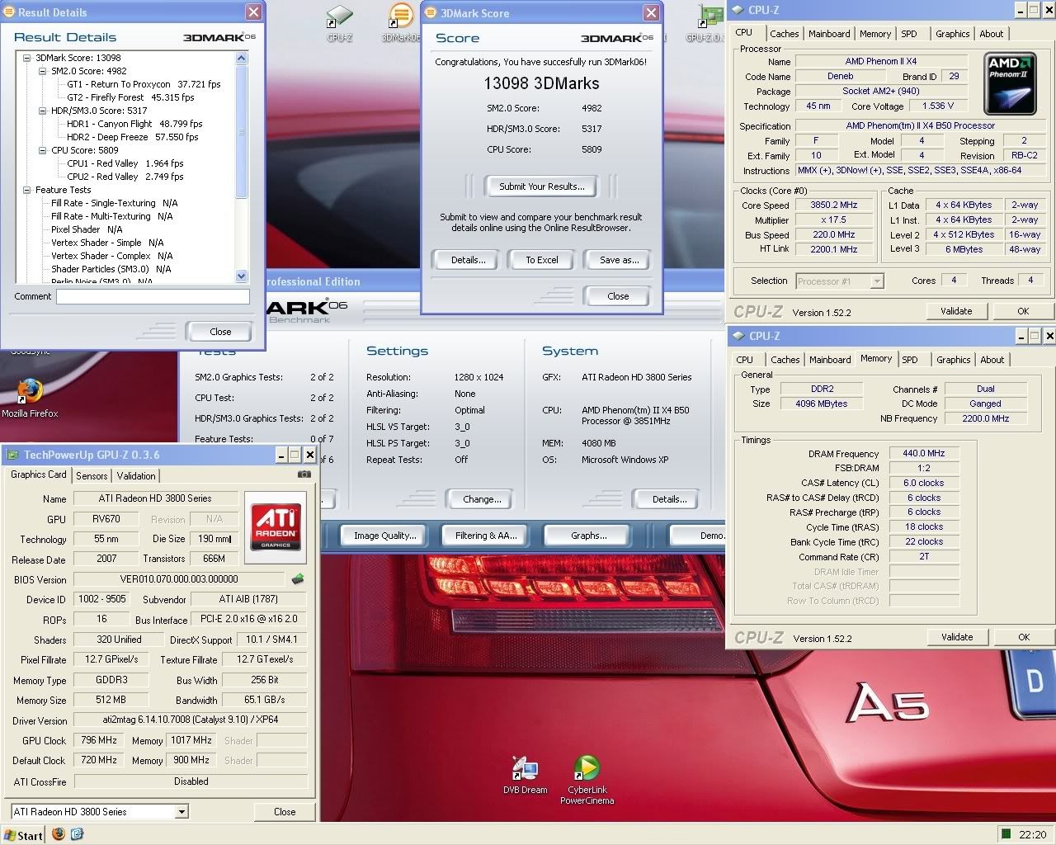Launch CyberLink PowerCinema desktop icon
1056x845 pixels.
point(587,780)
